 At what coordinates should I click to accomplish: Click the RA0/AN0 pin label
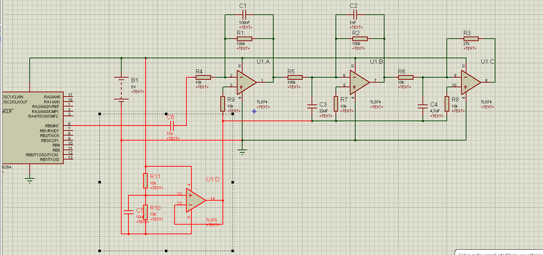pos(52,97)
